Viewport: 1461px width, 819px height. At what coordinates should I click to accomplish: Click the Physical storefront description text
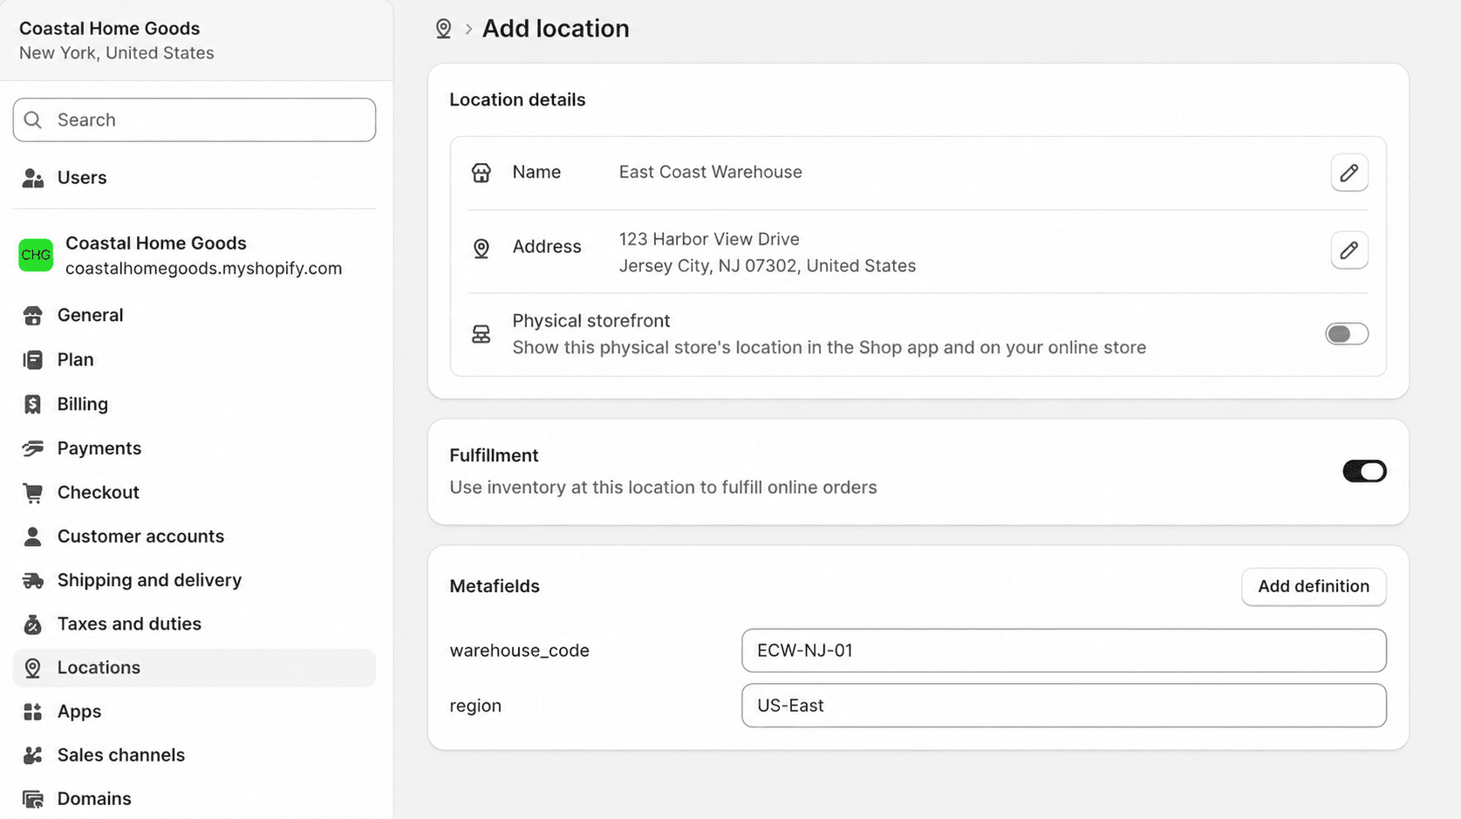(829, 348)
